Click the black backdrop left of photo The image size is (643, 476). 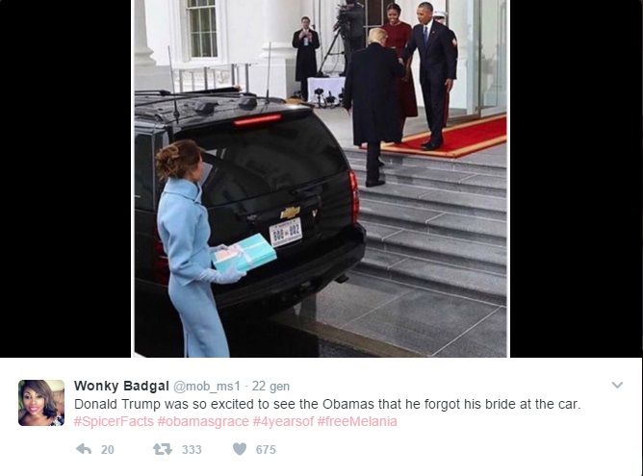click(65, 179)
